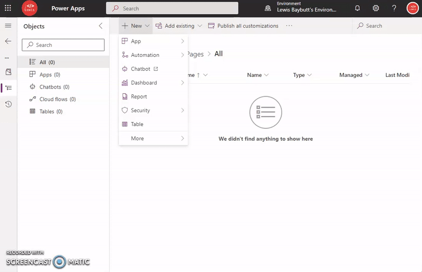Click the help question mark icon
The height and width of the screenshot is (272, 422).
[x=394, y=8]
